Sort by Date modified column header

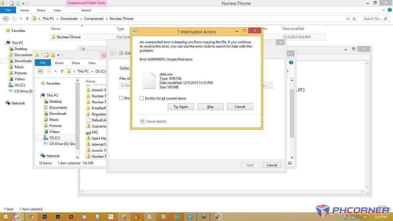click(x=293, y=29)
